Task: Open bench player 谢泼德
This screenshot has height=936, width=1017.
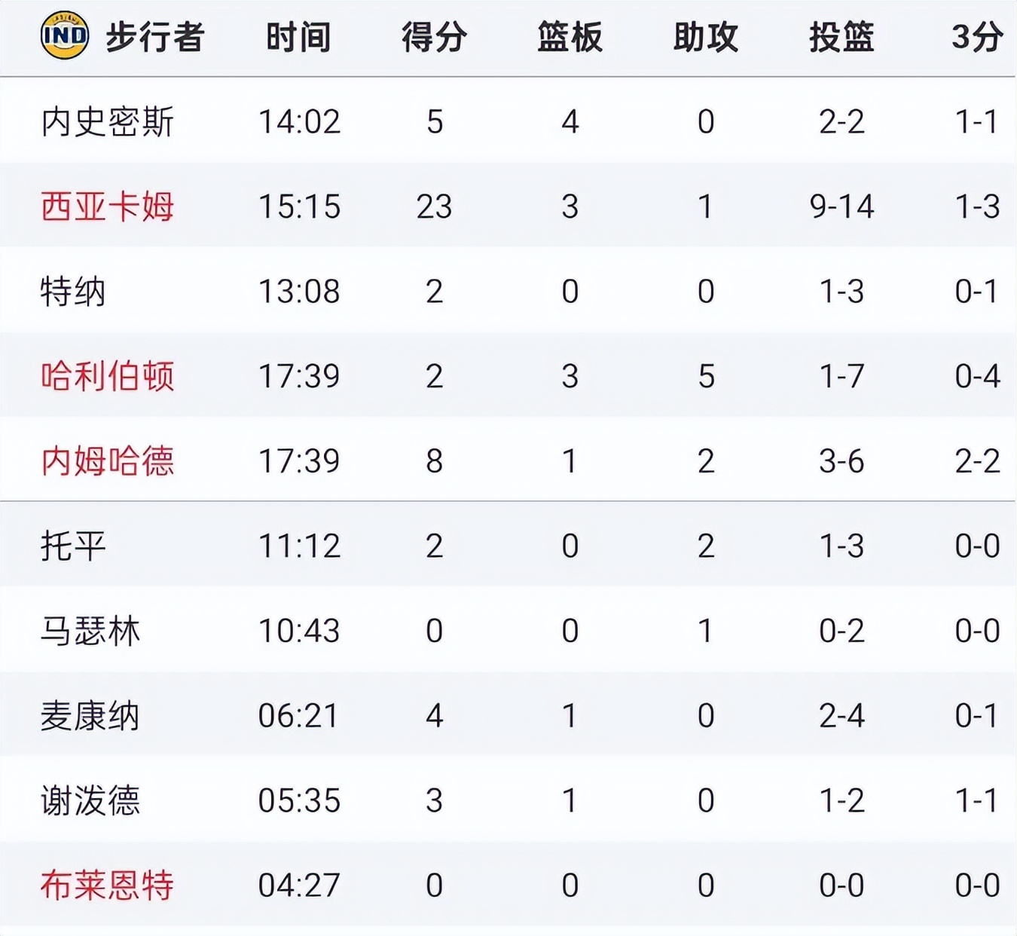Action: (x=90, y=800)
